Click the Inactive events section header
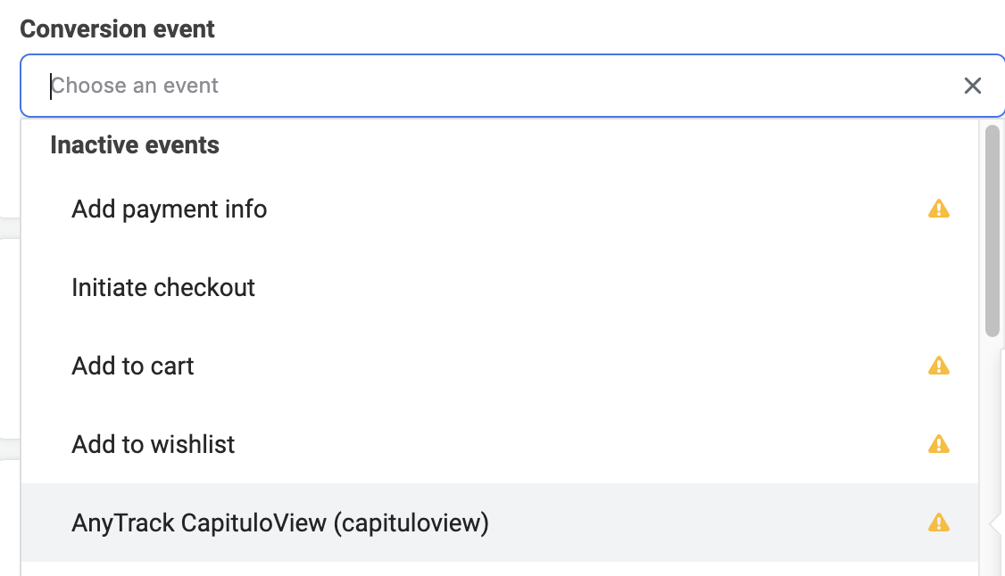This screenshot has height=576, width=1005. (135, 145)
